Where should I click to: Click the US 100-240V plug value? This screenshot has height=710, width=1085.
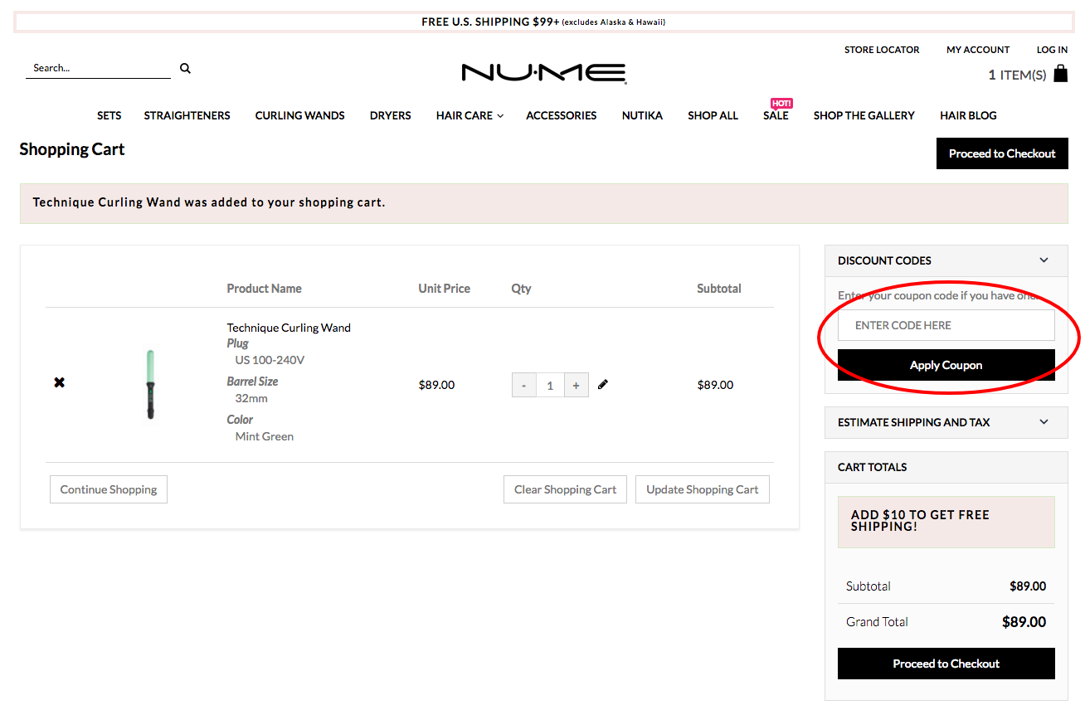point(270,360)
